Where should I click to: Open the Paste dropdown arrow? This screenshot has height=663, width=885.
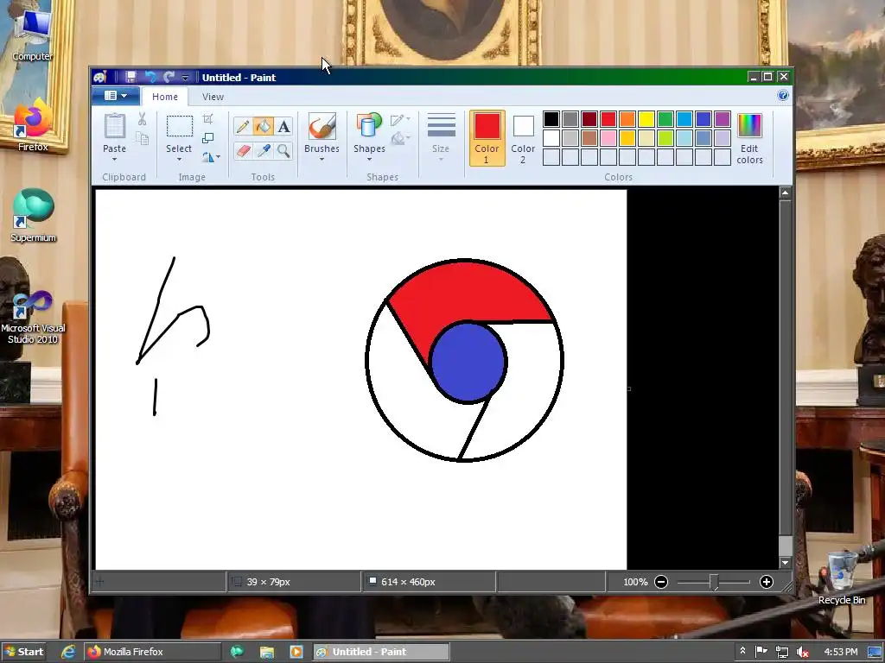click(x=115, y=159)
